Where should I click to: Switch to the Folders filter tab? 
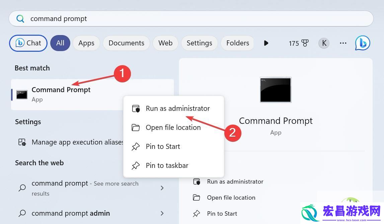(x=238, y=43)
